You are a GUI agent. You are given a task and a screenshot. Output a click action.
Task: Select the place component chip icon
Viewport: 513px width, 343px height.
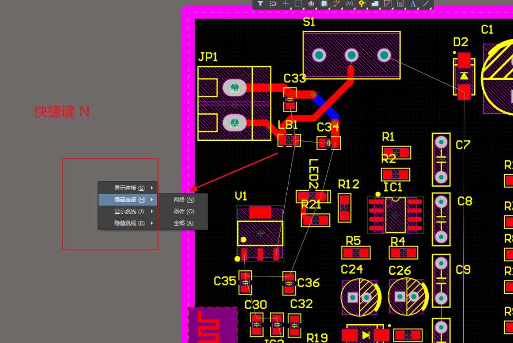[324, 4]
